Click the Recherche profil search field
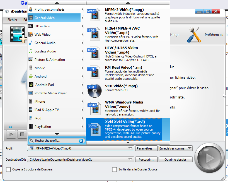228x183 pixels. (56, 141)
